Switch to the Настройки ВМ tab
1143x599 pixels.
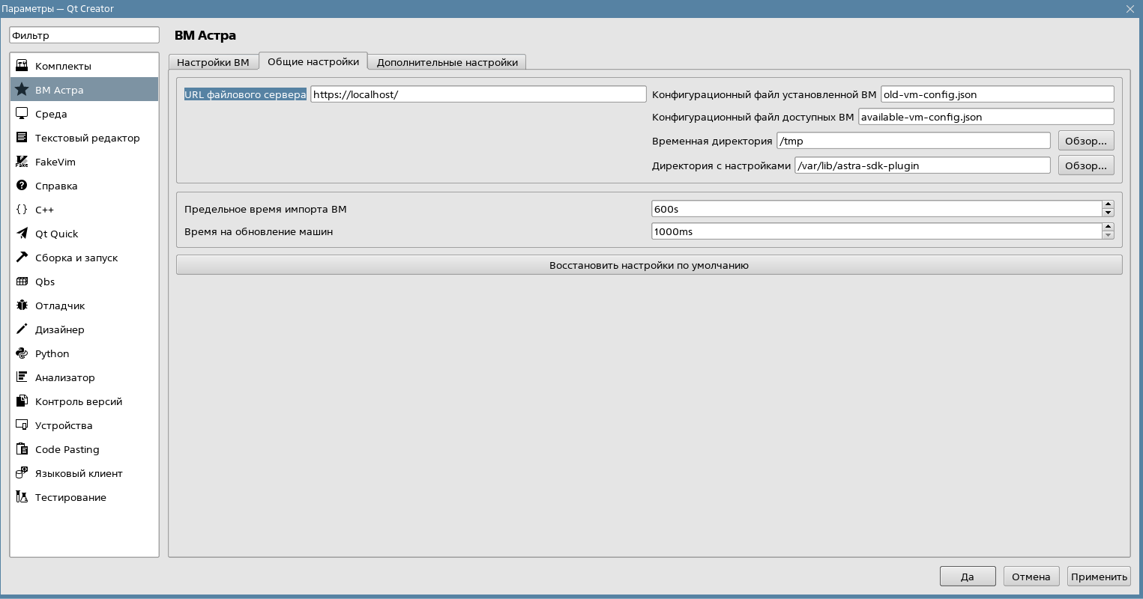click(x=213, y=62)
